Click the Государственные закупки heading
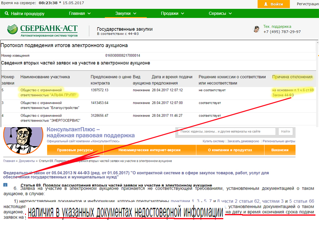319x226 pixels. (125, 29)
